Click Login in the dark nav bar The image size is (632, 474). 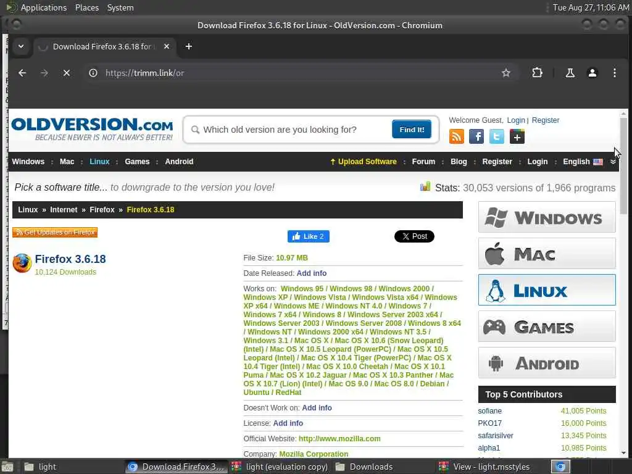[x=538, y=162]
